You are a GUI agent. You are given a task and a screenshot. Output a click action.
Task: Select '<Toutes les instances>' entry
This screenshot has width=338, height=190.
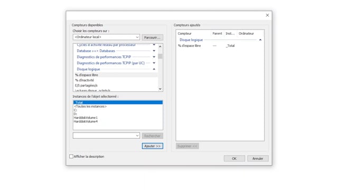118,107
